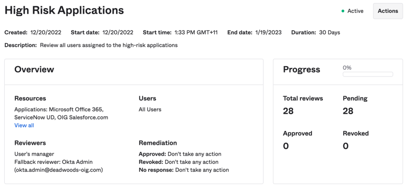Click the All Users value
The image size is (407, 186).
150,109
